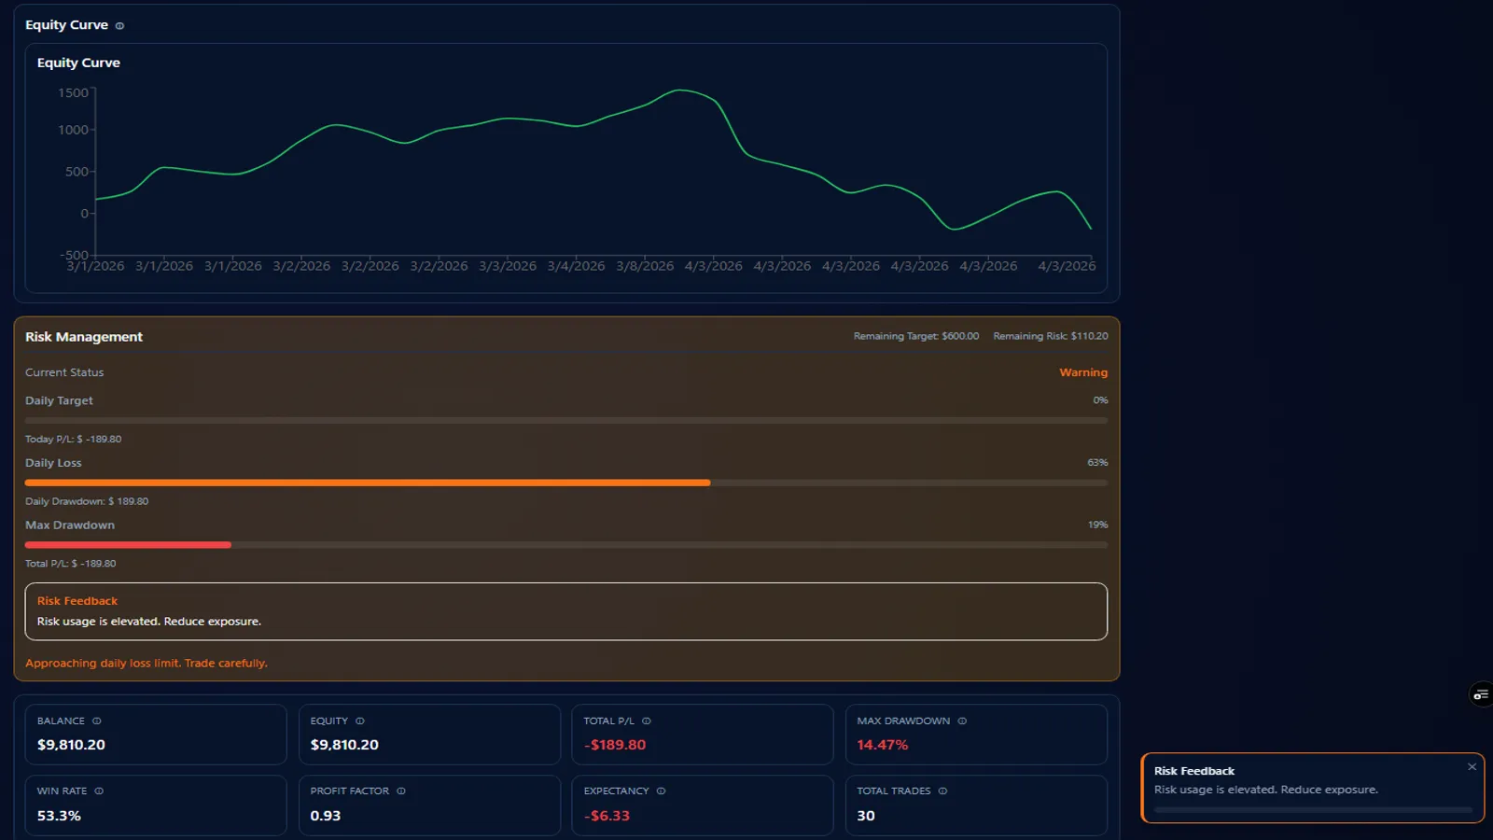Screen dimensions: 1493x840
Task: Select the Risk Feedback message box
Action: [565, 611]
